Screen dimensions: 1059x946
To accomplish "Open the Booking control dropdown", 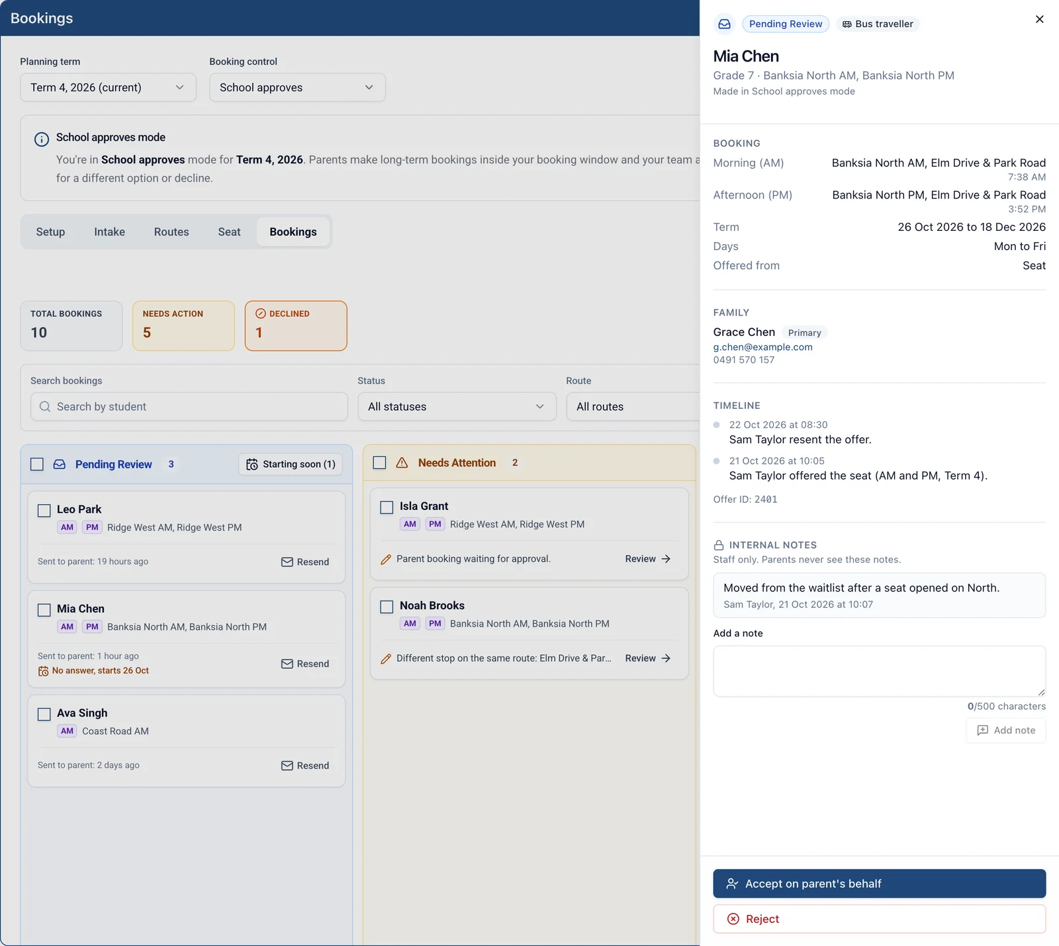I will (x=297, y=87).
